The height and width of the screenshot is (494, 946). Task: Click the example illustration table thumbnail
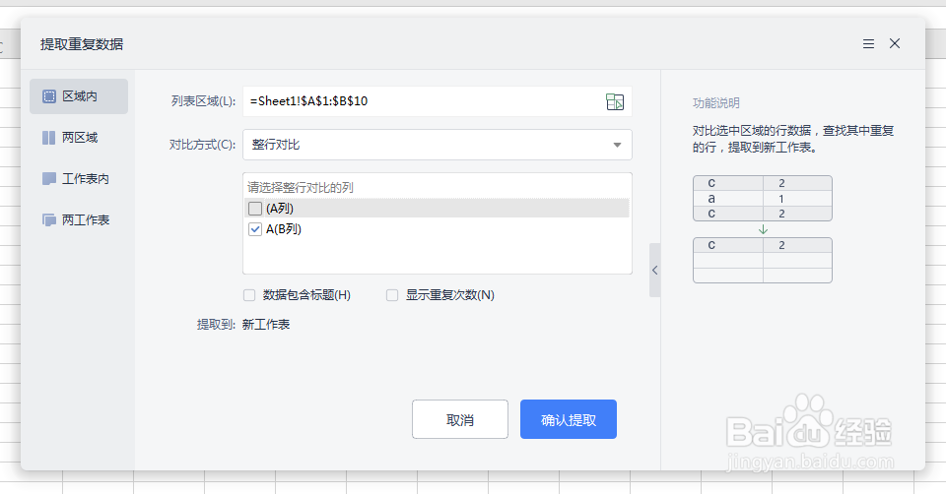click(763, 229)
